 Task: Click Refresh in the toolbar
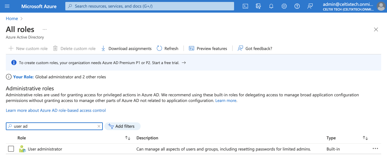pyautogui.click(x=167, y=49)
